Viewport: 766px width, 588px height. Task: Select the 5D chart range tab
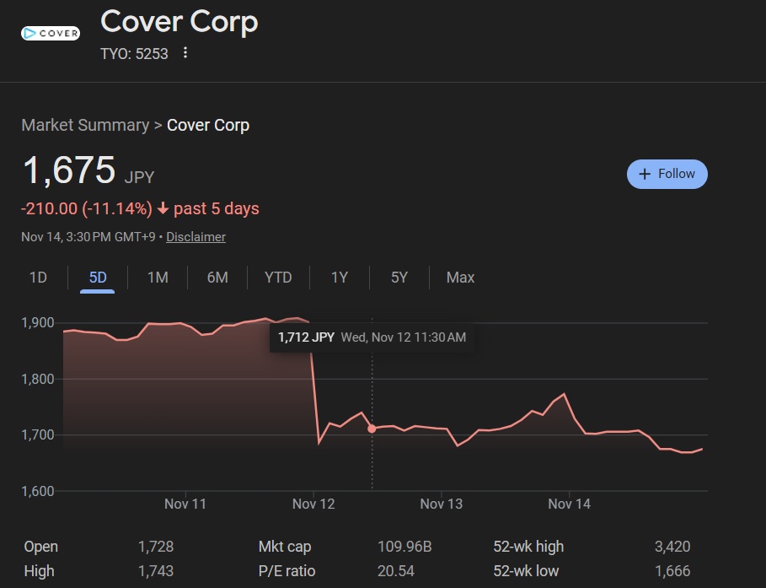tap(98, 278)
